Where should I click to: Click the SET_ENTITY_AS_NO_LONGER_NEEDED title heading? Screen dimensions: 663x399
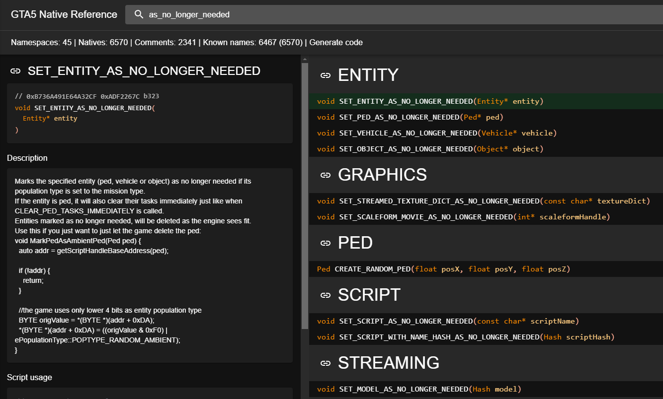click(144, 71)
